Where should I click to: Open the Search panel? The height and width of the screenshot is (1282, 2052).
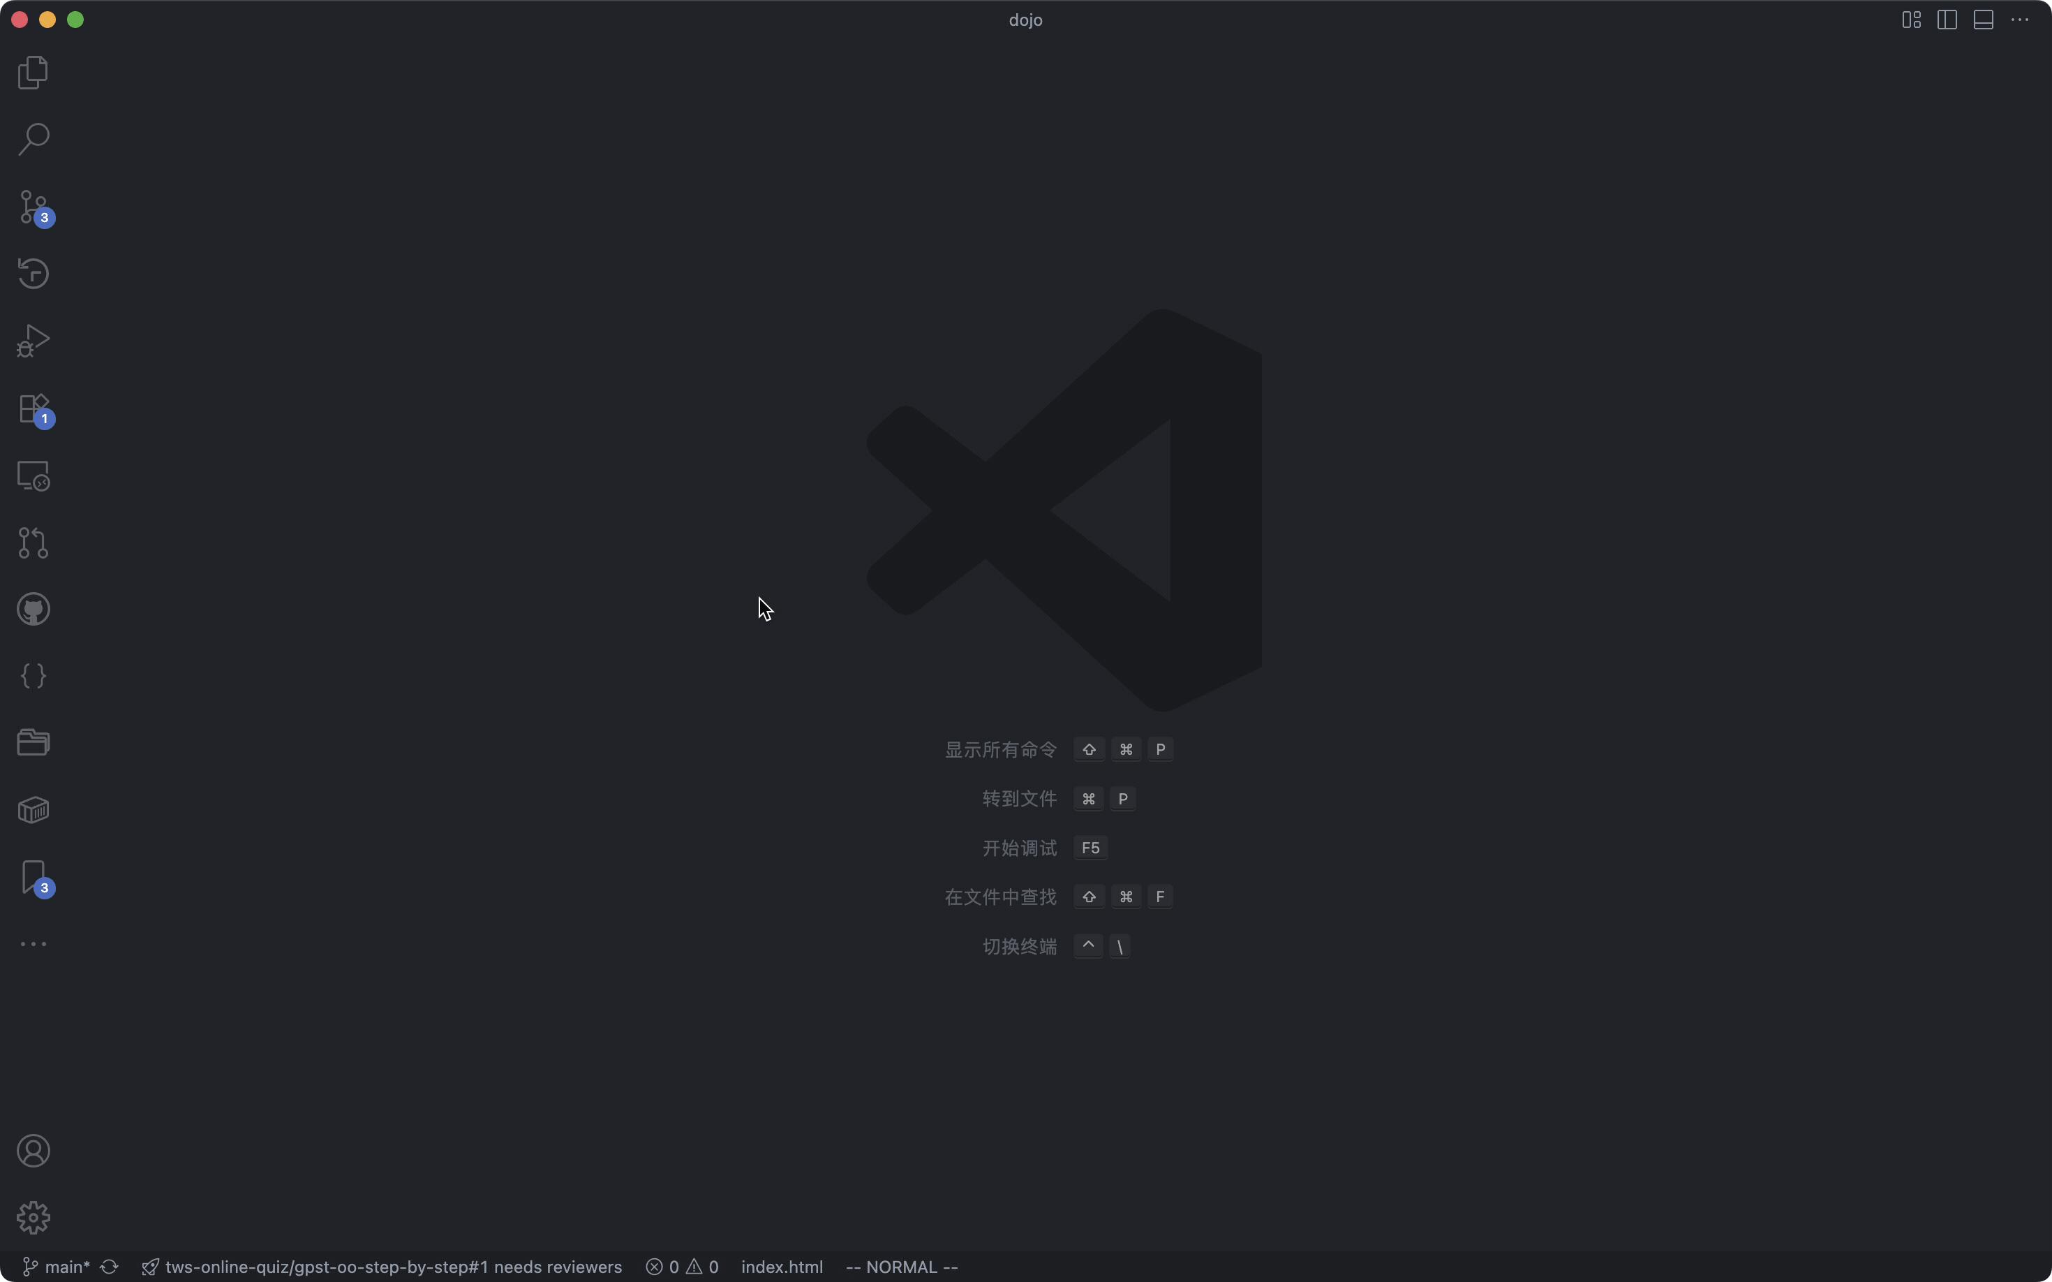(x=32, y=138)
